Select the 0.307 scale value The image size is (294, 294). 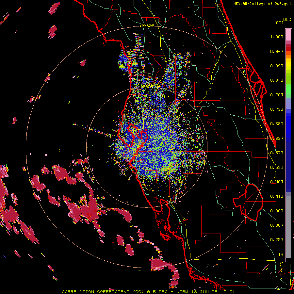277,225
